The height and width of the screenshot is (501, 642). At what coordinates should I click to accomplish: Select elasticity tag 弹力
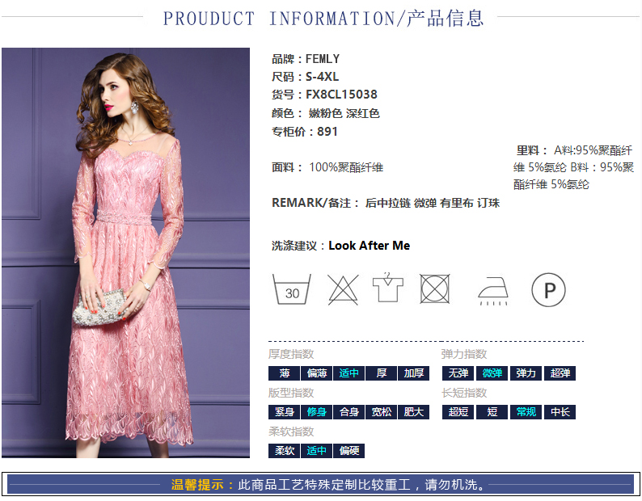(526, 373)
